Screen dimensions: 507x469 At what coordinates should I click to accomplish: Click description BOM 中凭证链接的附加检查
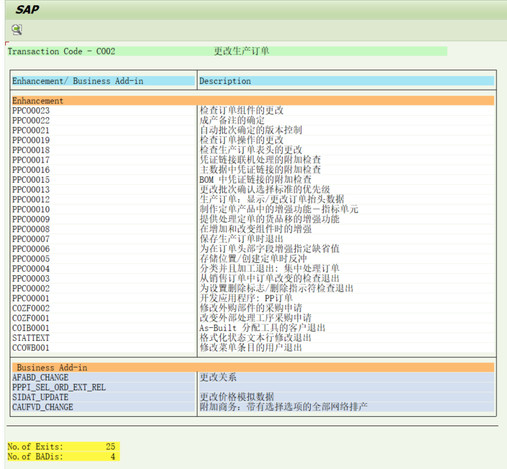tap(255, 180)
